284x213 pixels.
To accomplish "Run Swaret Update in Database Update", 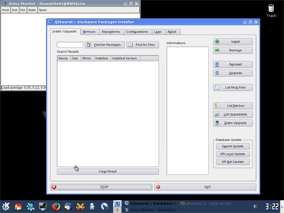I will pyautogui.click(x=233, y=146).
